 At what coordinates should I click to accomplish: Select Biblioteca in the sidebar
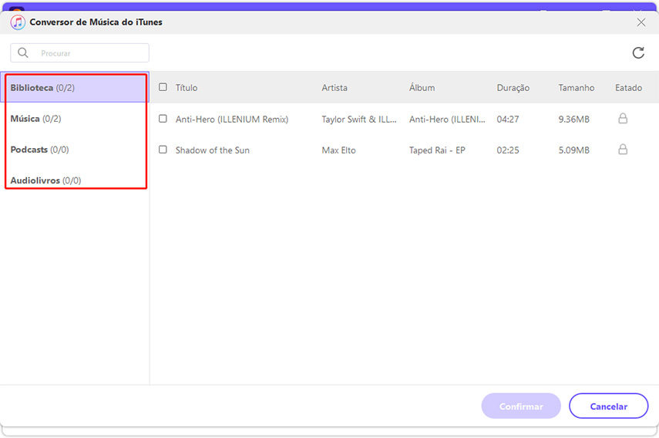pyautogui.click(x=75, y=87)
